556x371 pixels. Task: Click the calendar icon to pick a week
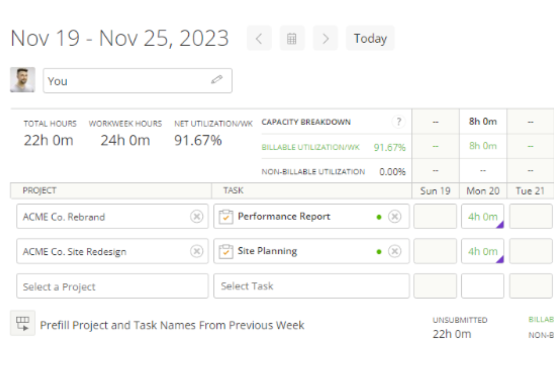point(292,38)
